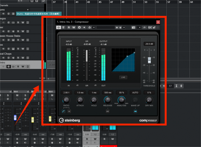Click the -6.00 mixer volume value

tap(17, 134)
